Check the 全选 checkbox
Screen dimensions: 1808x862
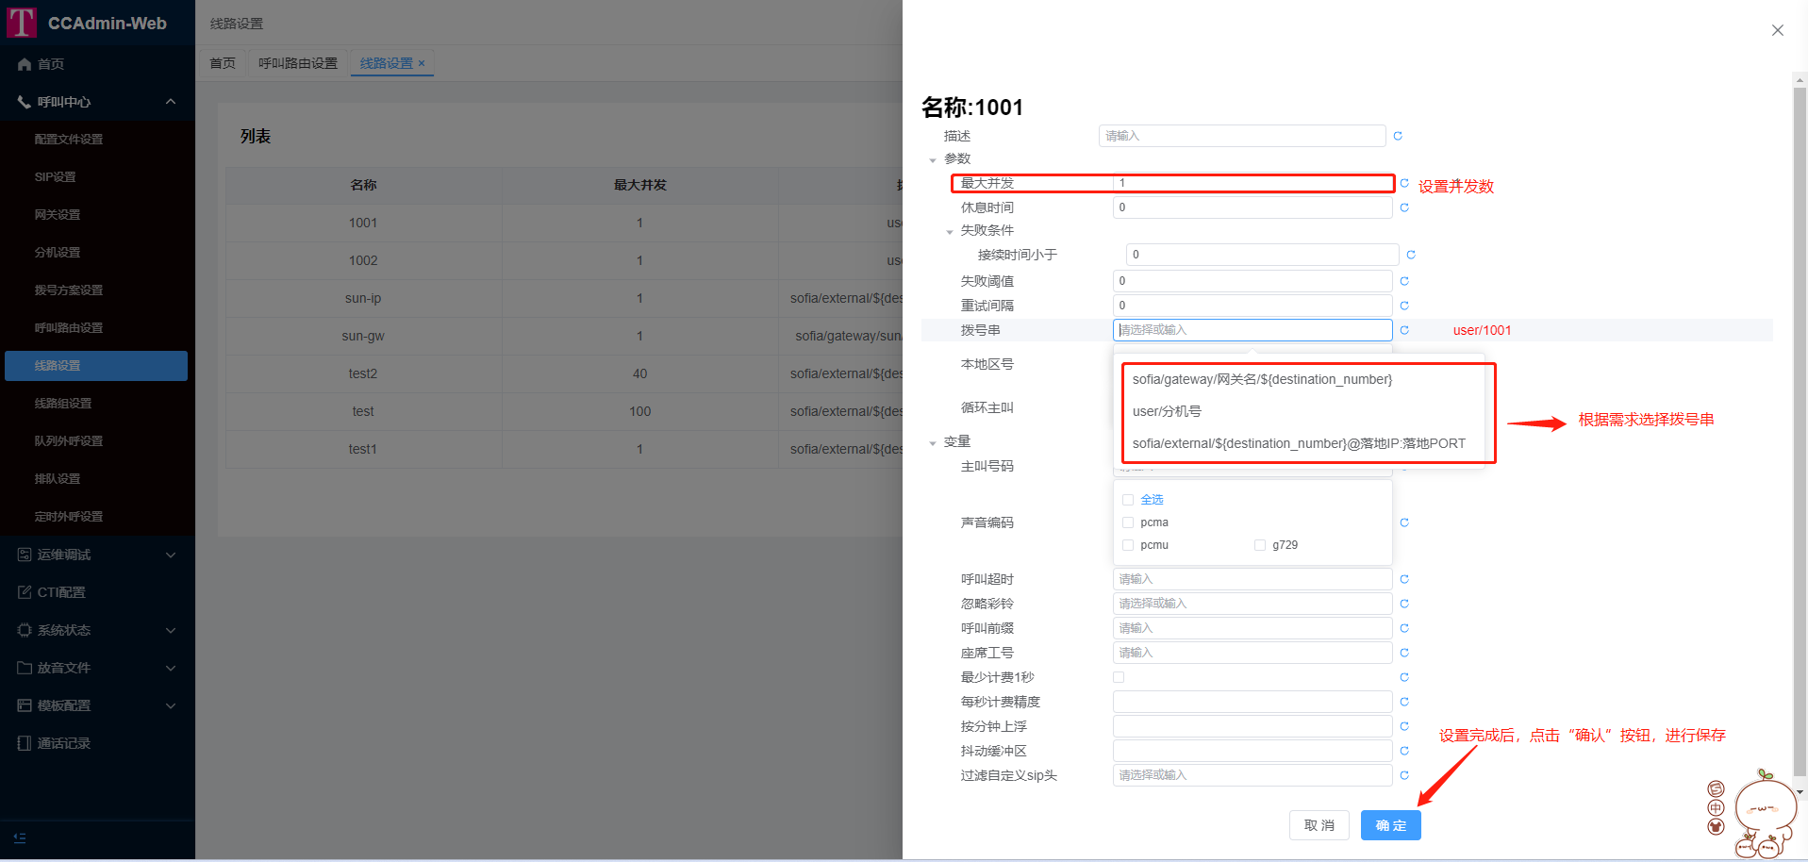1128,500
